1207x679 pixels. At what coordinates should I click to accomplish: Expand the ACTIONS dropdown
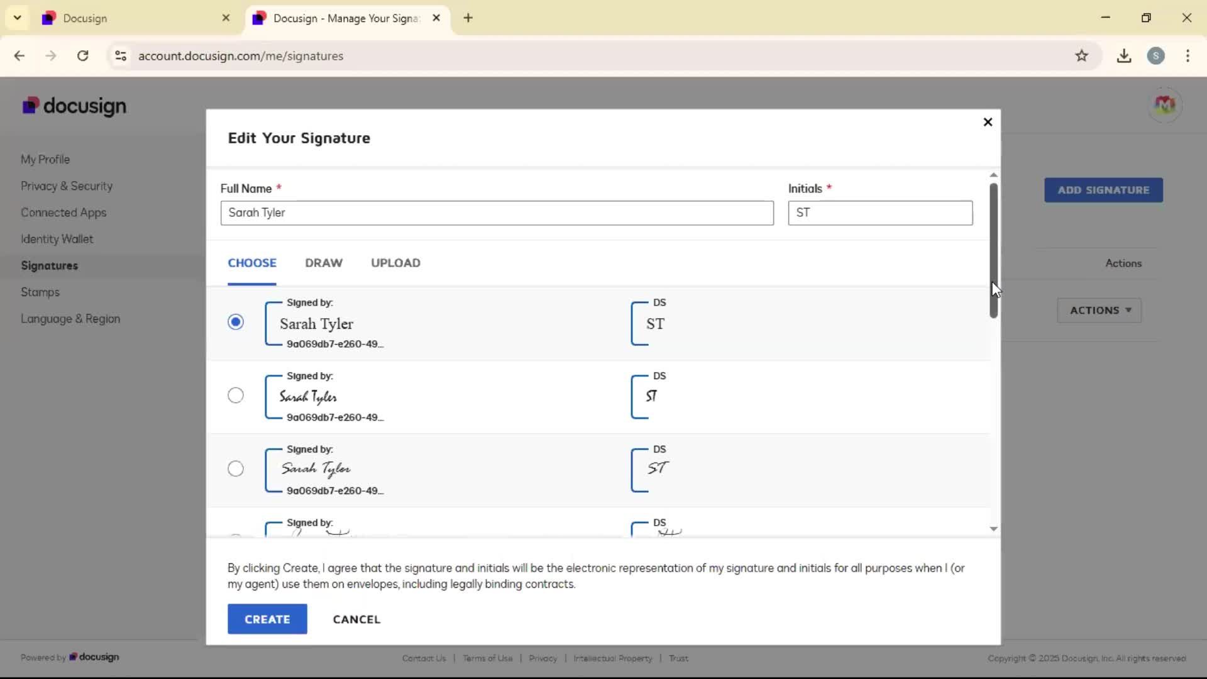(x=1100, y=311)
